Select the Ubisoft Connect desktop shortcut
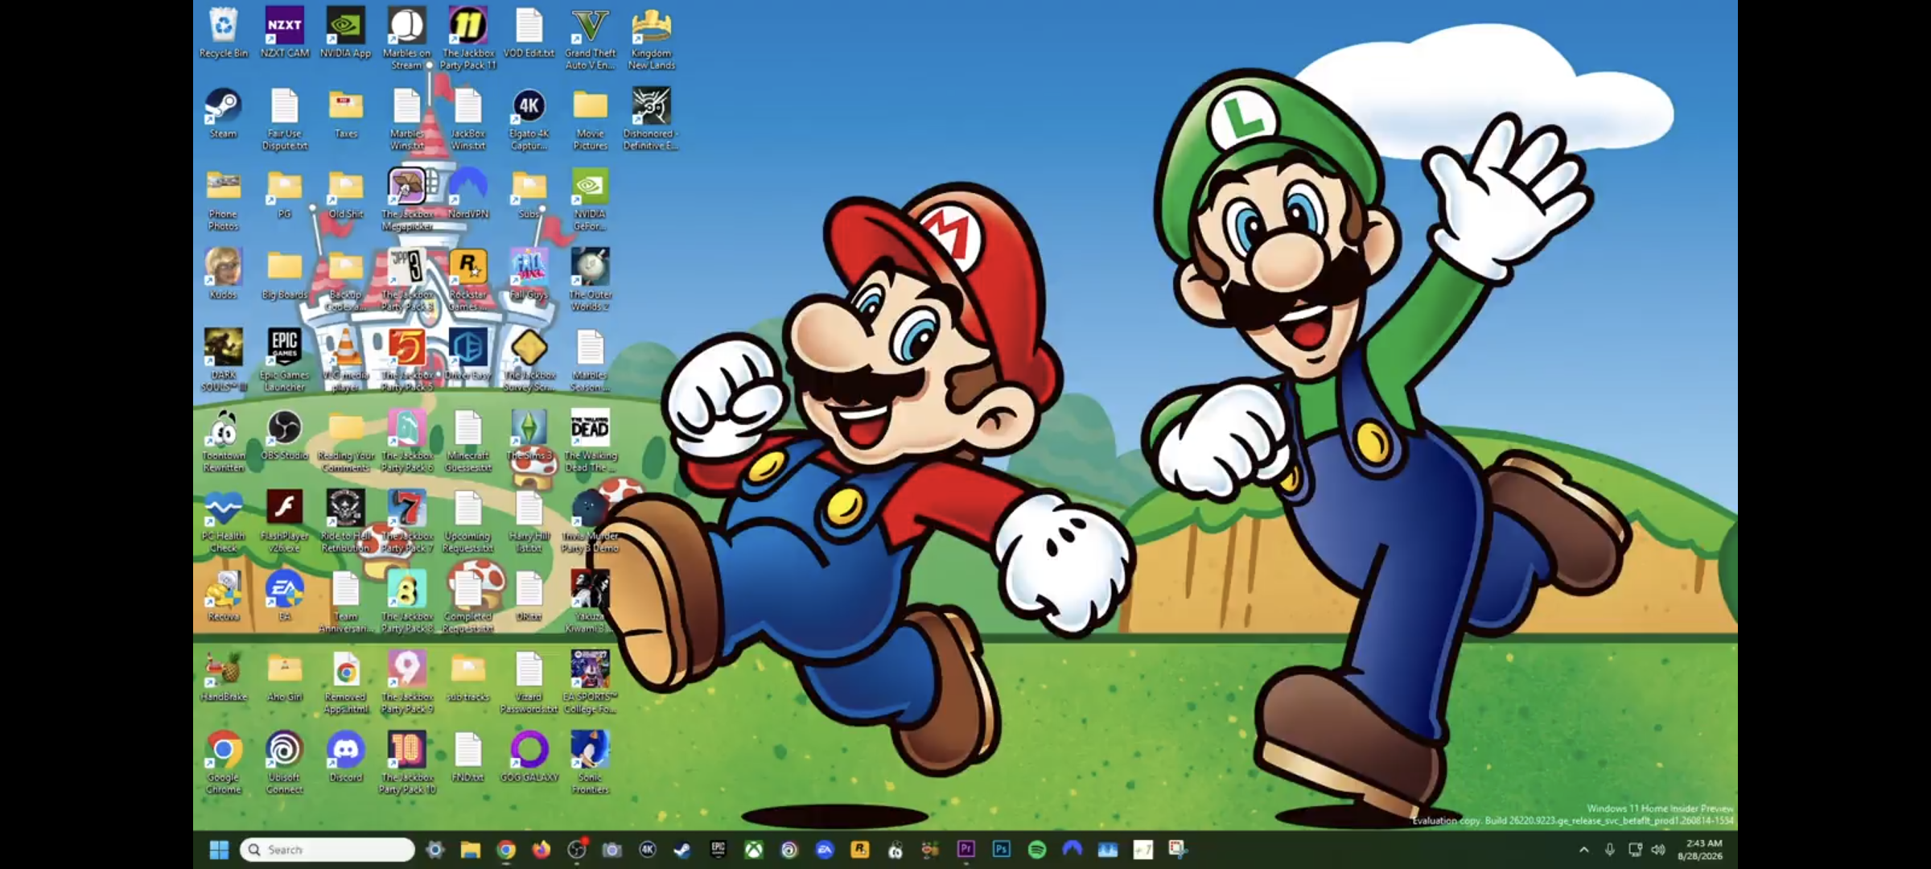 coord(285,762)
